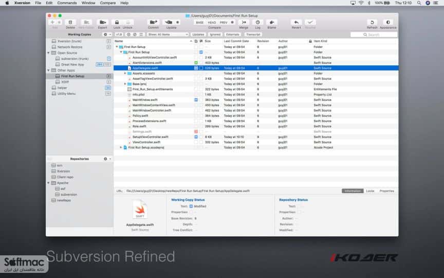Switch to the Locks tab

[x=370, y=191]
